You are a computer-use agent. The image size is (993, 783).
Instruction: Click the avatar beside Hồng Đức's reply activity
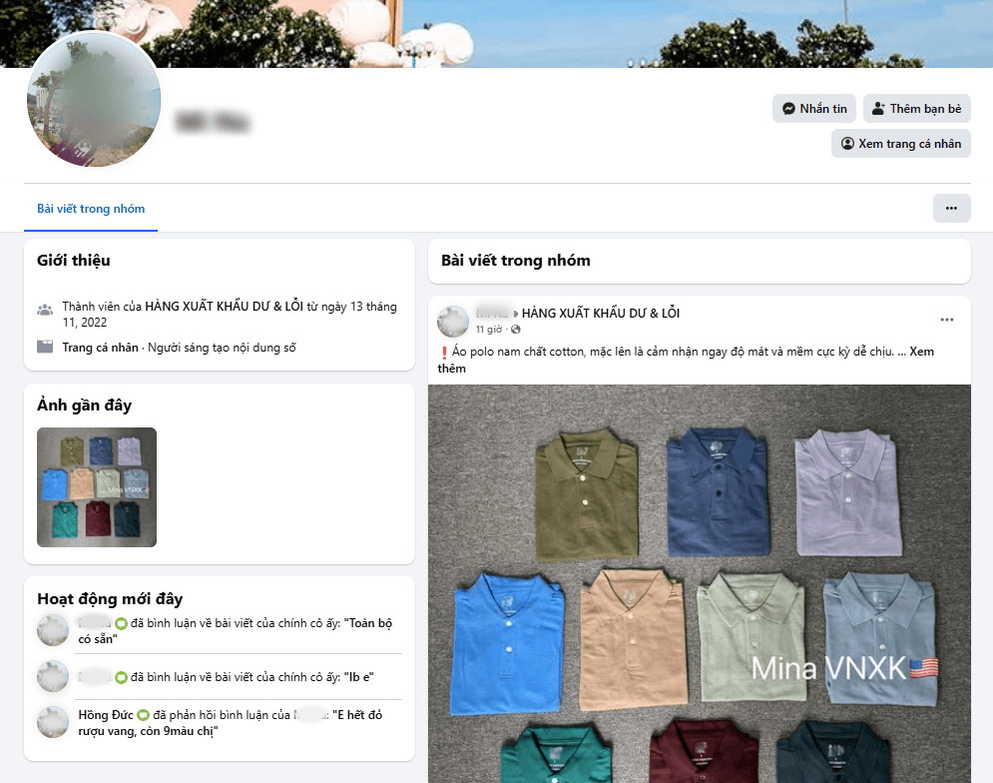pyautogui.click(x=53, y=722)
